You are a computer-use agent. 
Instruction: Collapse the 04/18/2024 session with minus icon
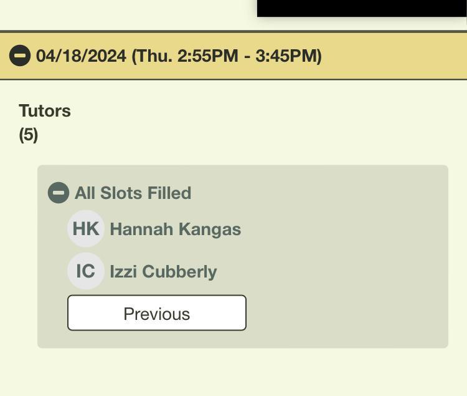[x=20, y=56]
